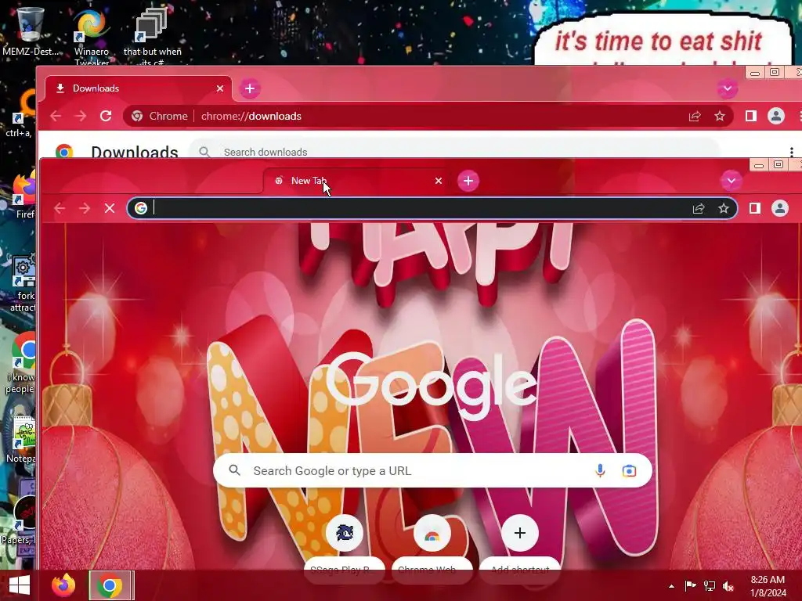Click the Add shortcut plus button
The height and width of the screenshot is (601, 802).
click(x=520, y=534)
